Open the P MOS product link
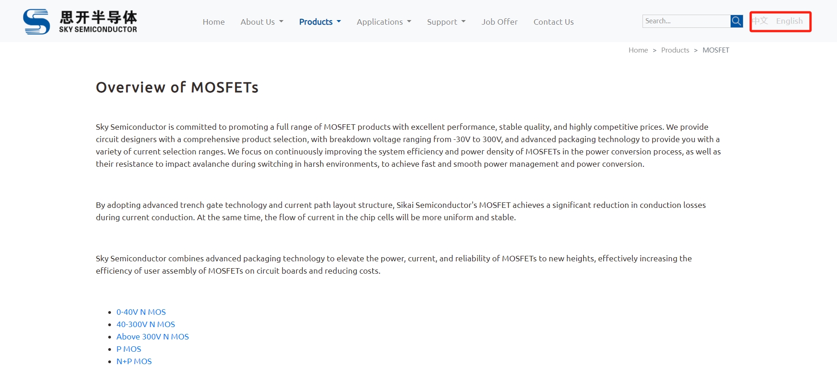The image size is (837, 381). 129,349
